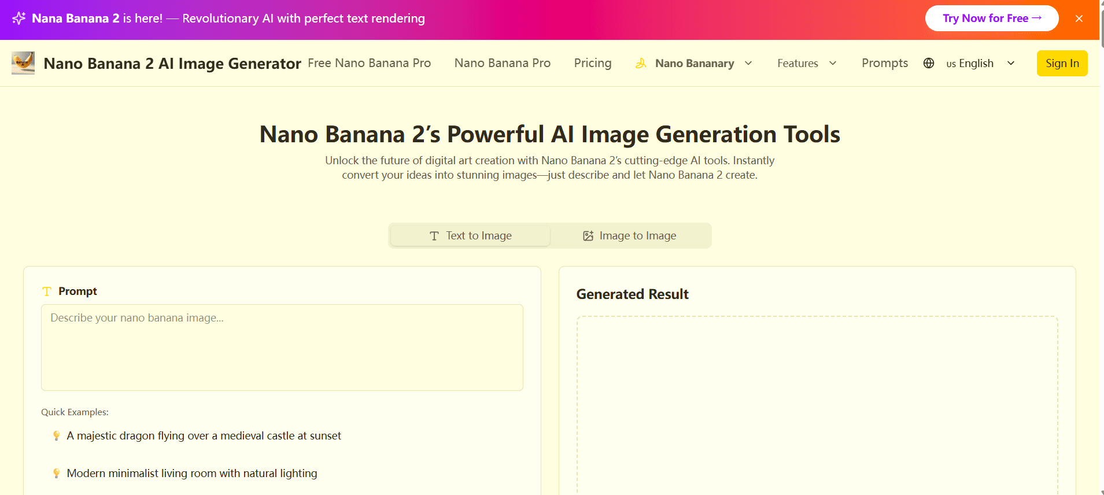1104x495 pixels.
Task: Click the main AI Image Generation Tools heading
Action: click(549, 134)
